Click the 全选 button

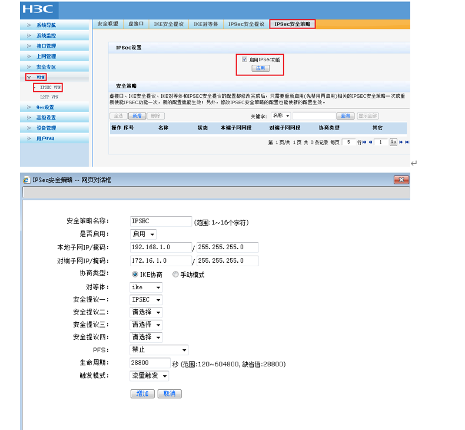[118, 115]
